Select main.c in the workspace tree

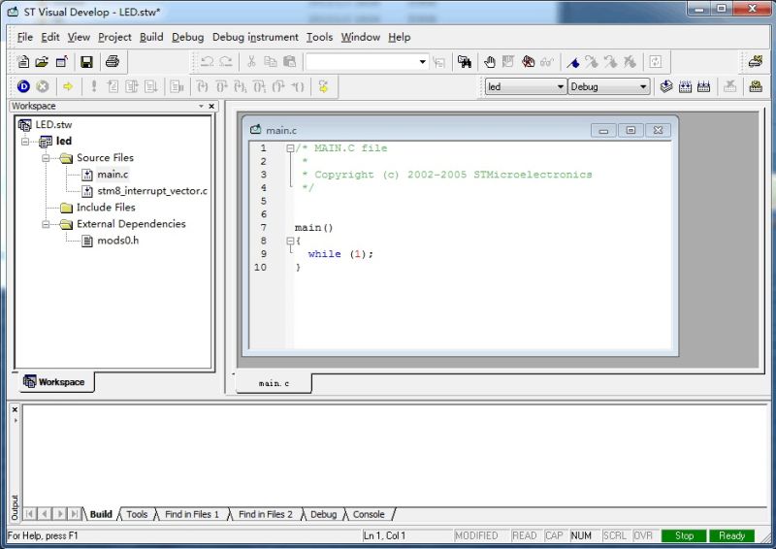point(113,175)
